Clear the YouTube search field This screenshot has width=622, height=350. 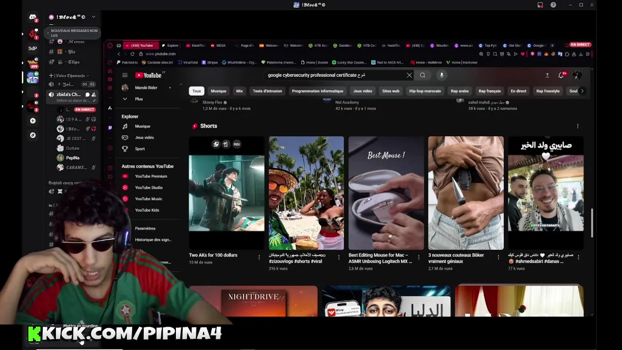tap(409, 75)
